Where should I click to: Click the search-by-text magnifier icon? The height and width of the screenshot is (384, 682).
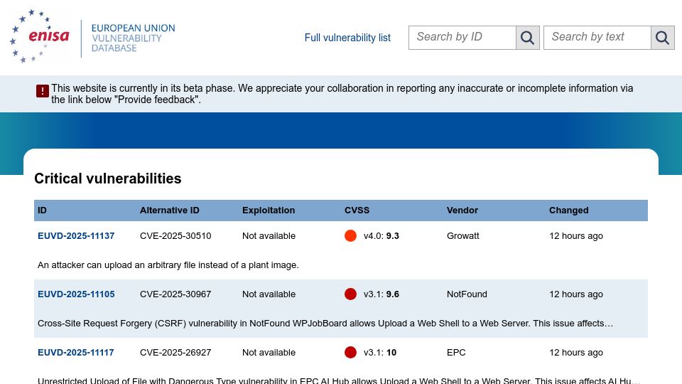(662, 38)
